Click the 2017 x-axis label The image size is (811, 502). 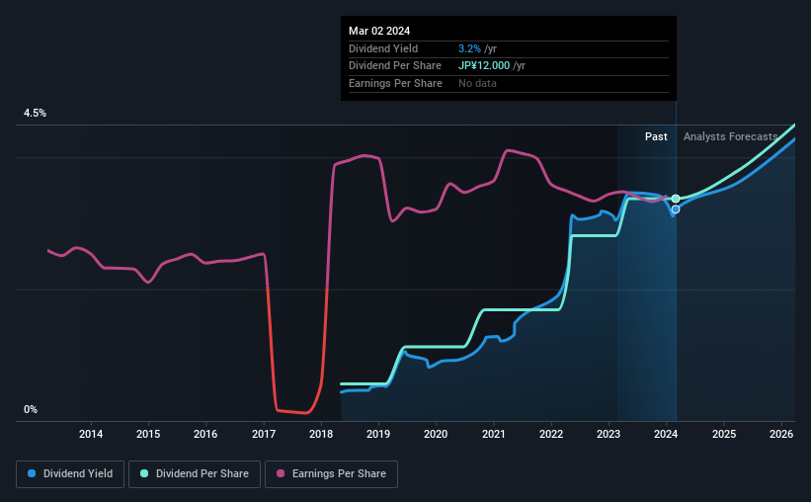(x=264, y=434)
